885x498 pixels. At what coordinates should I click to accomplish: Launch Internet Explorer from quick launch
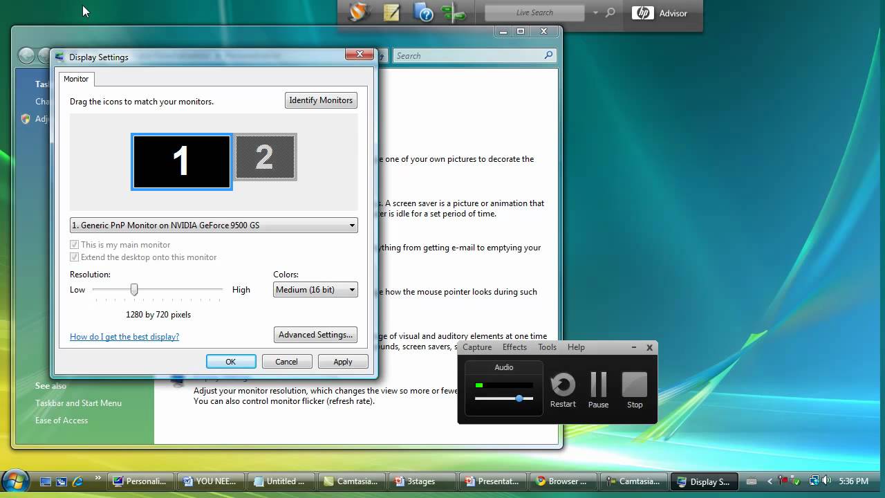78,481
